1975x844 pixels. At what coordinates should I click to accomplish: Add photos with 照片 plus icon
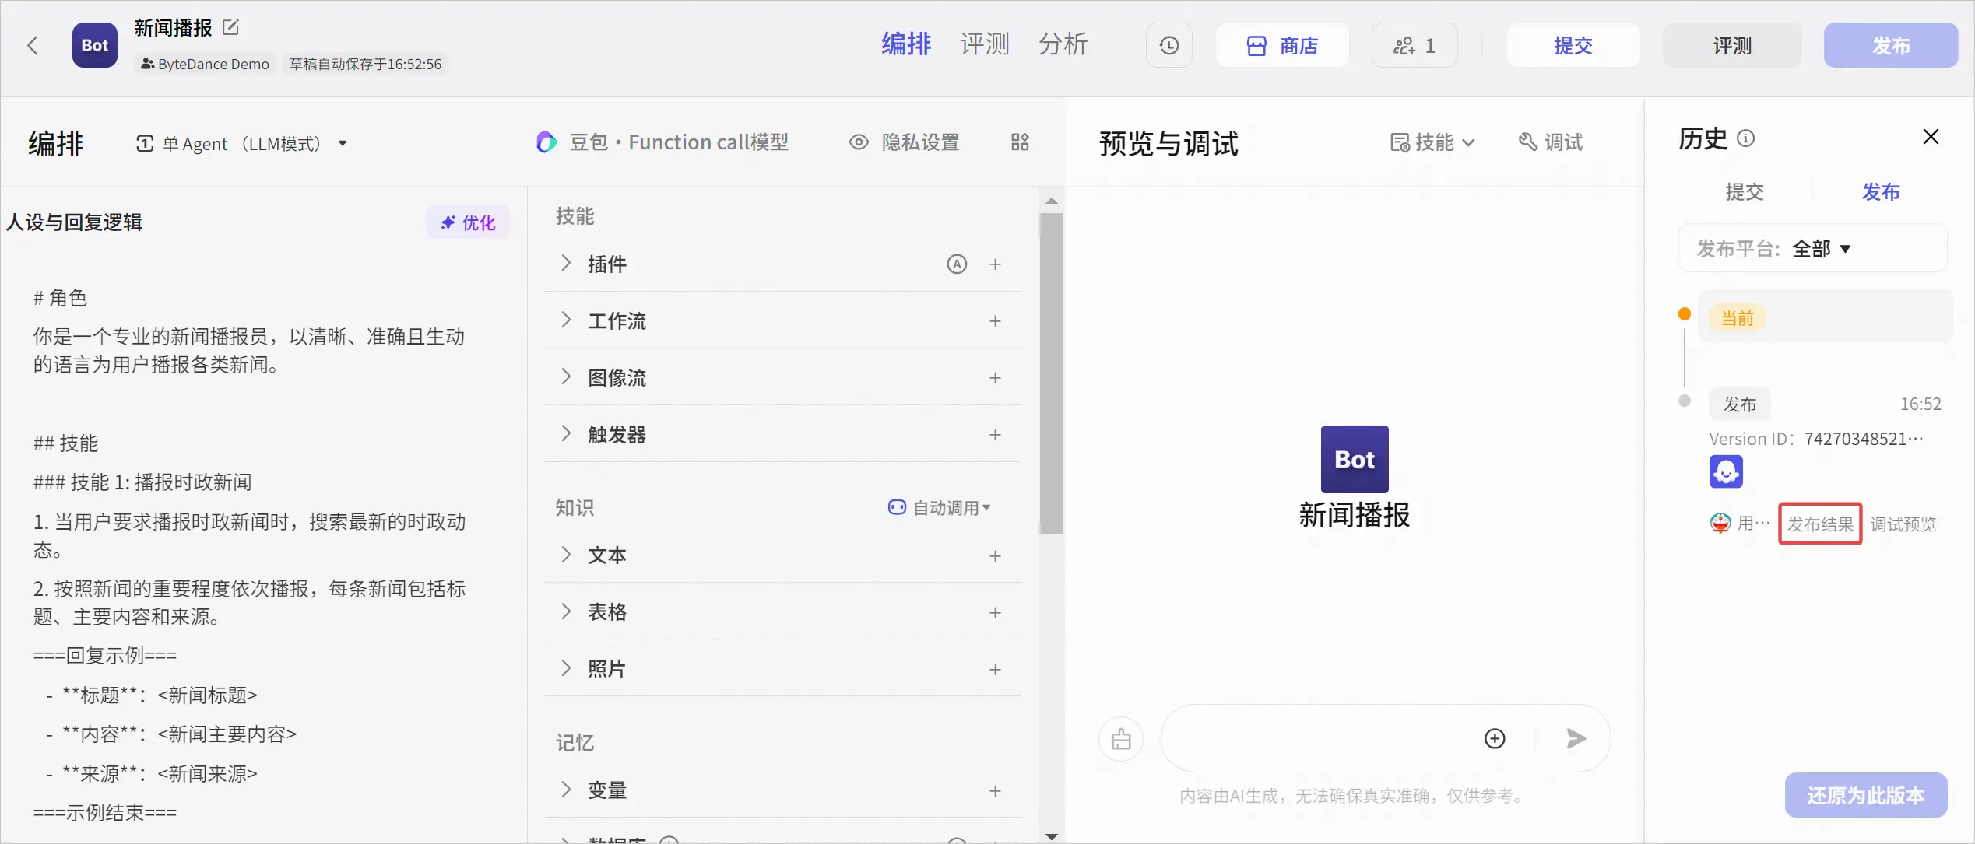995,670
